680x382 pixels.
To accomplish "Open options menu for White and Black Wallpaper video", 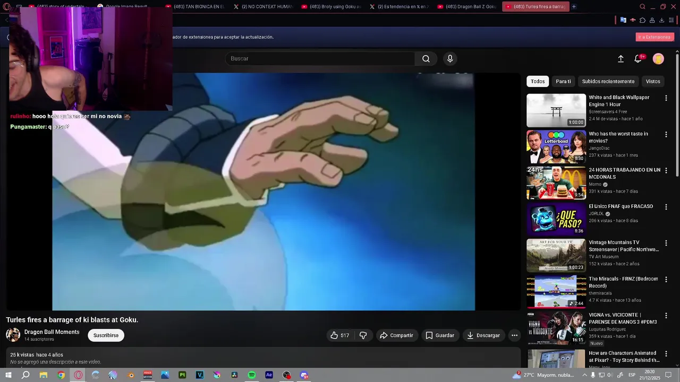I will pos(666,98).
